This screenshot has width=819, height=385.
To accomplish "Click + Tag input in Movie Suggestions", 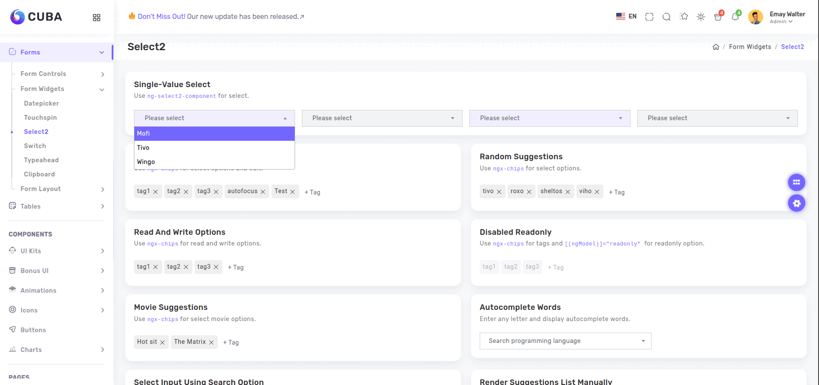I will [x=231, y=343].
